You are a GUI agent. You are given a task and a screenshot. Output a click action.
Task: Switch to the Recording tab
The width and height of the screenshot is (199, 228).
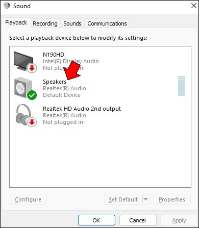click(x=45, y=23)
